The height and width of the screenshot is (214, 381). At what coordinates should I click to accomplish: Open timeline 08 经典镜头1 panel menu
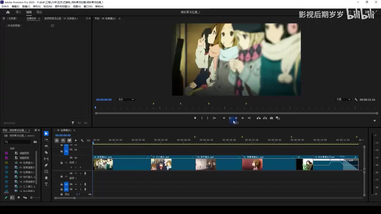pos(74,130)
